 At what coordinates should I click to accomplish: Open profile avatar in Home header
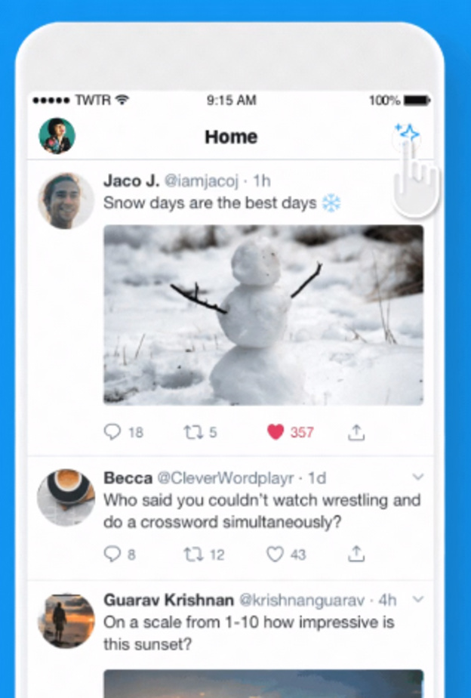(57, 136)
